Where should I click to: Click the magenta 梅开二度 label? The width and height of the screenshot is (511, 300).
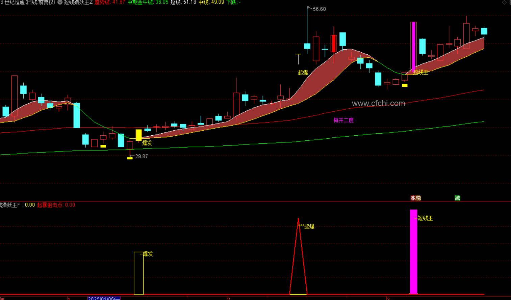(x=343, y=120)
